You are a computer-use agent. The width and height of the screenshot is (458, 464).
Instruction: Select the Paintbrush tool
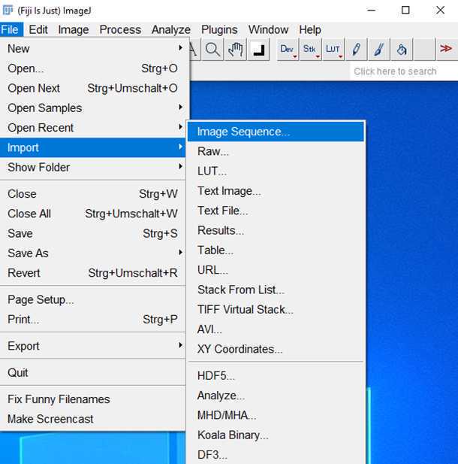pyautogui.click(x=379, y=50)
